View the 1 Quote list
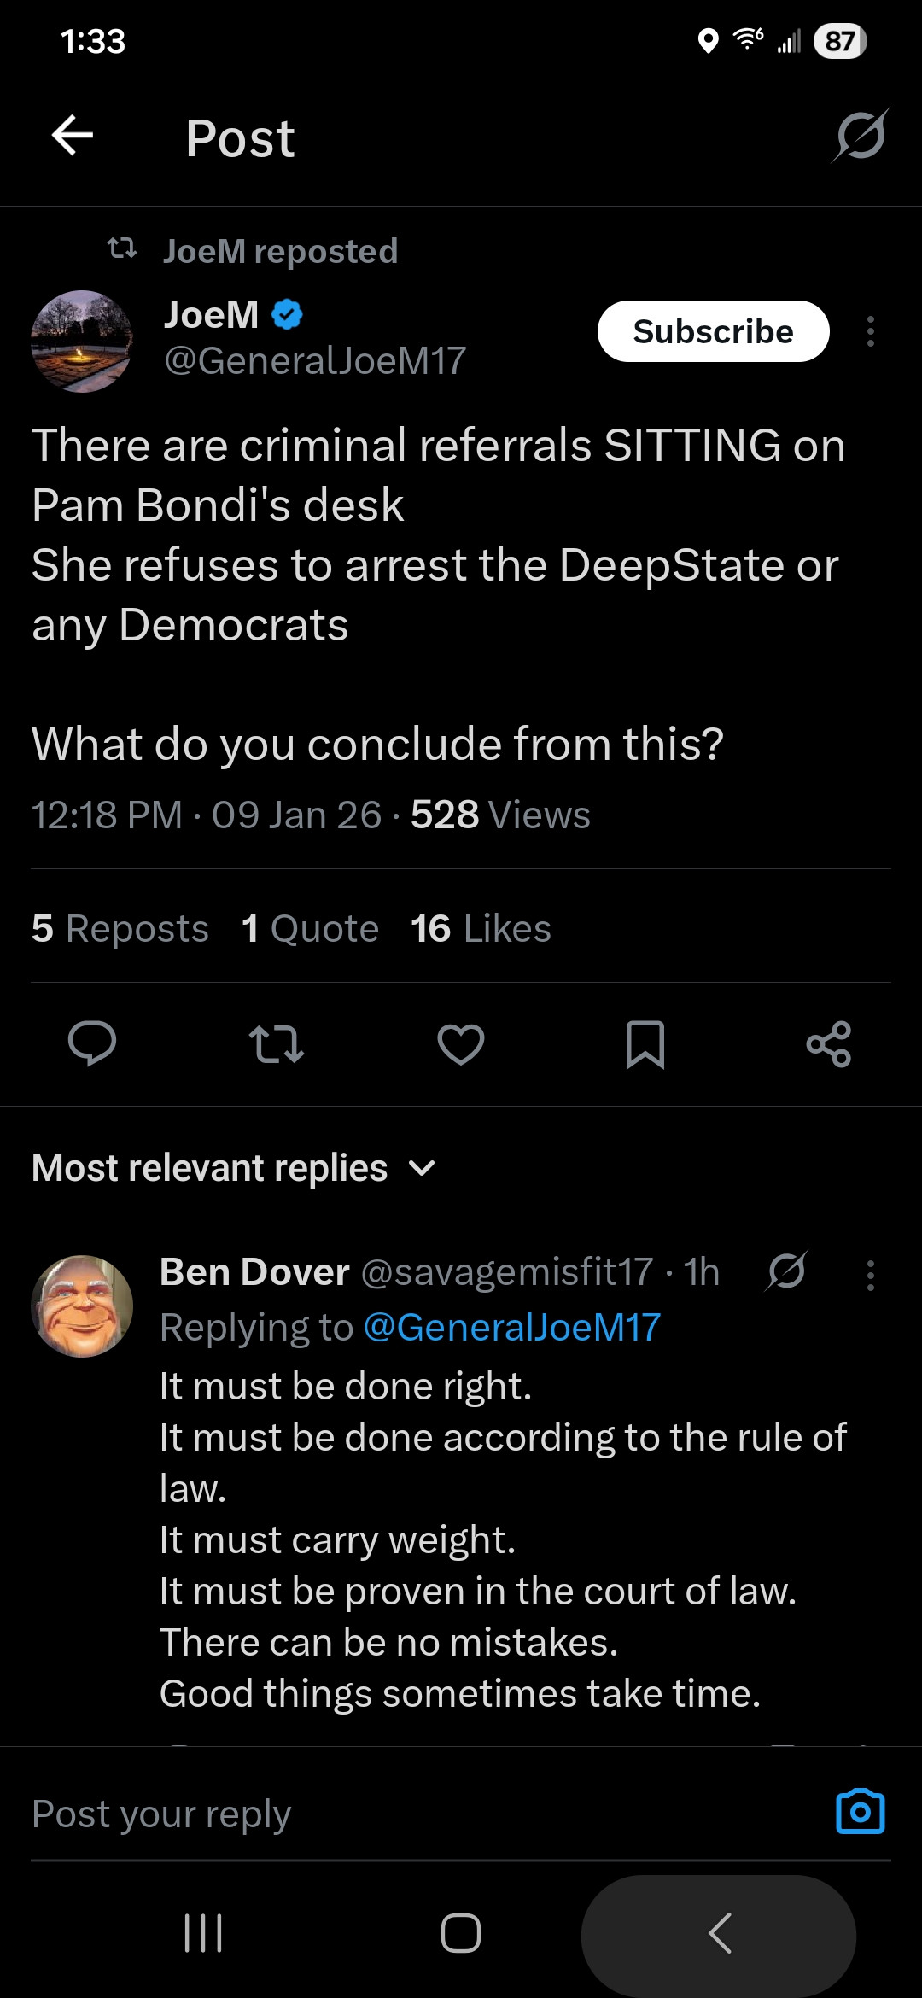This screenshot has width=922, height=1998. click(310, 928)
